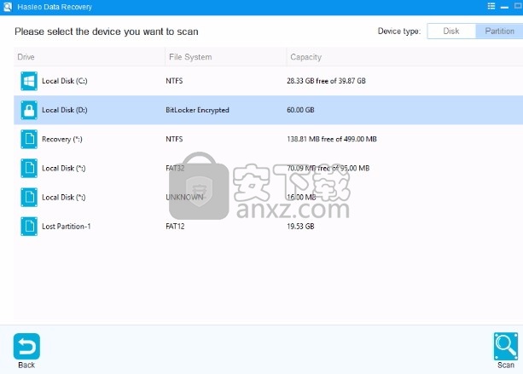The width and height of the screenshot is (523, 374).
Task: Click the NTFS cell in Recovery row
Action: click(x=174, y=139)
